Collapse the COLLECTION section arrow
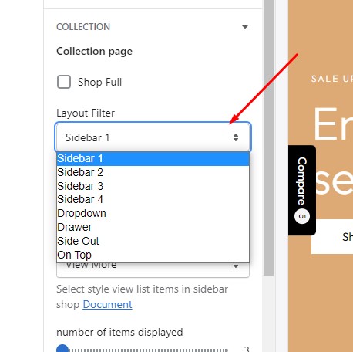The image size is (353, 352). coord(245,26)
